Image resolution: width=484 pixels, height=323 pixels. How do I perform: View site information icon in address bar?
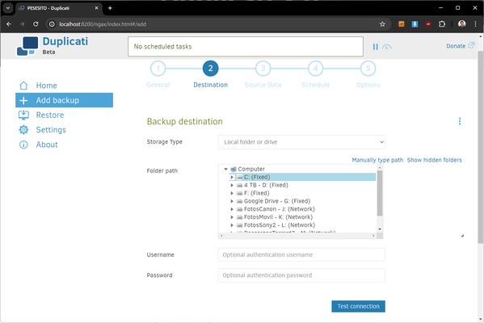tap(52, 24)
